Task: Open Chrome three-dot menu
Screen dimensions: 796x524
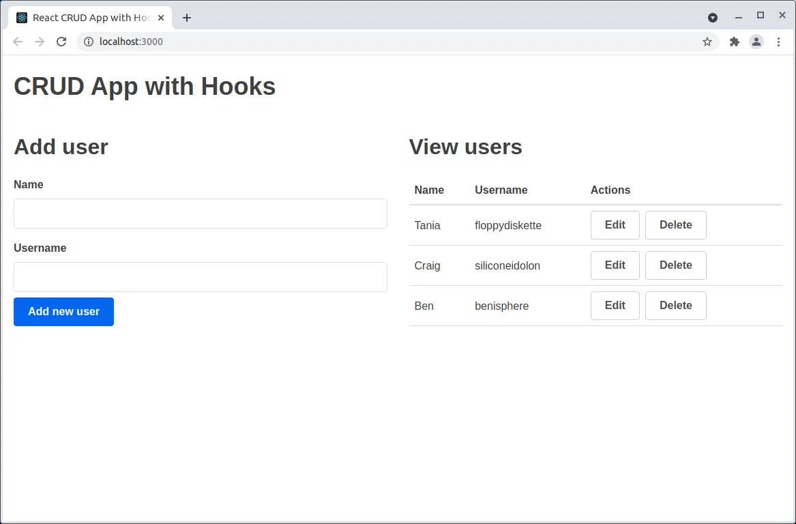Action: (x=778, y=42)
